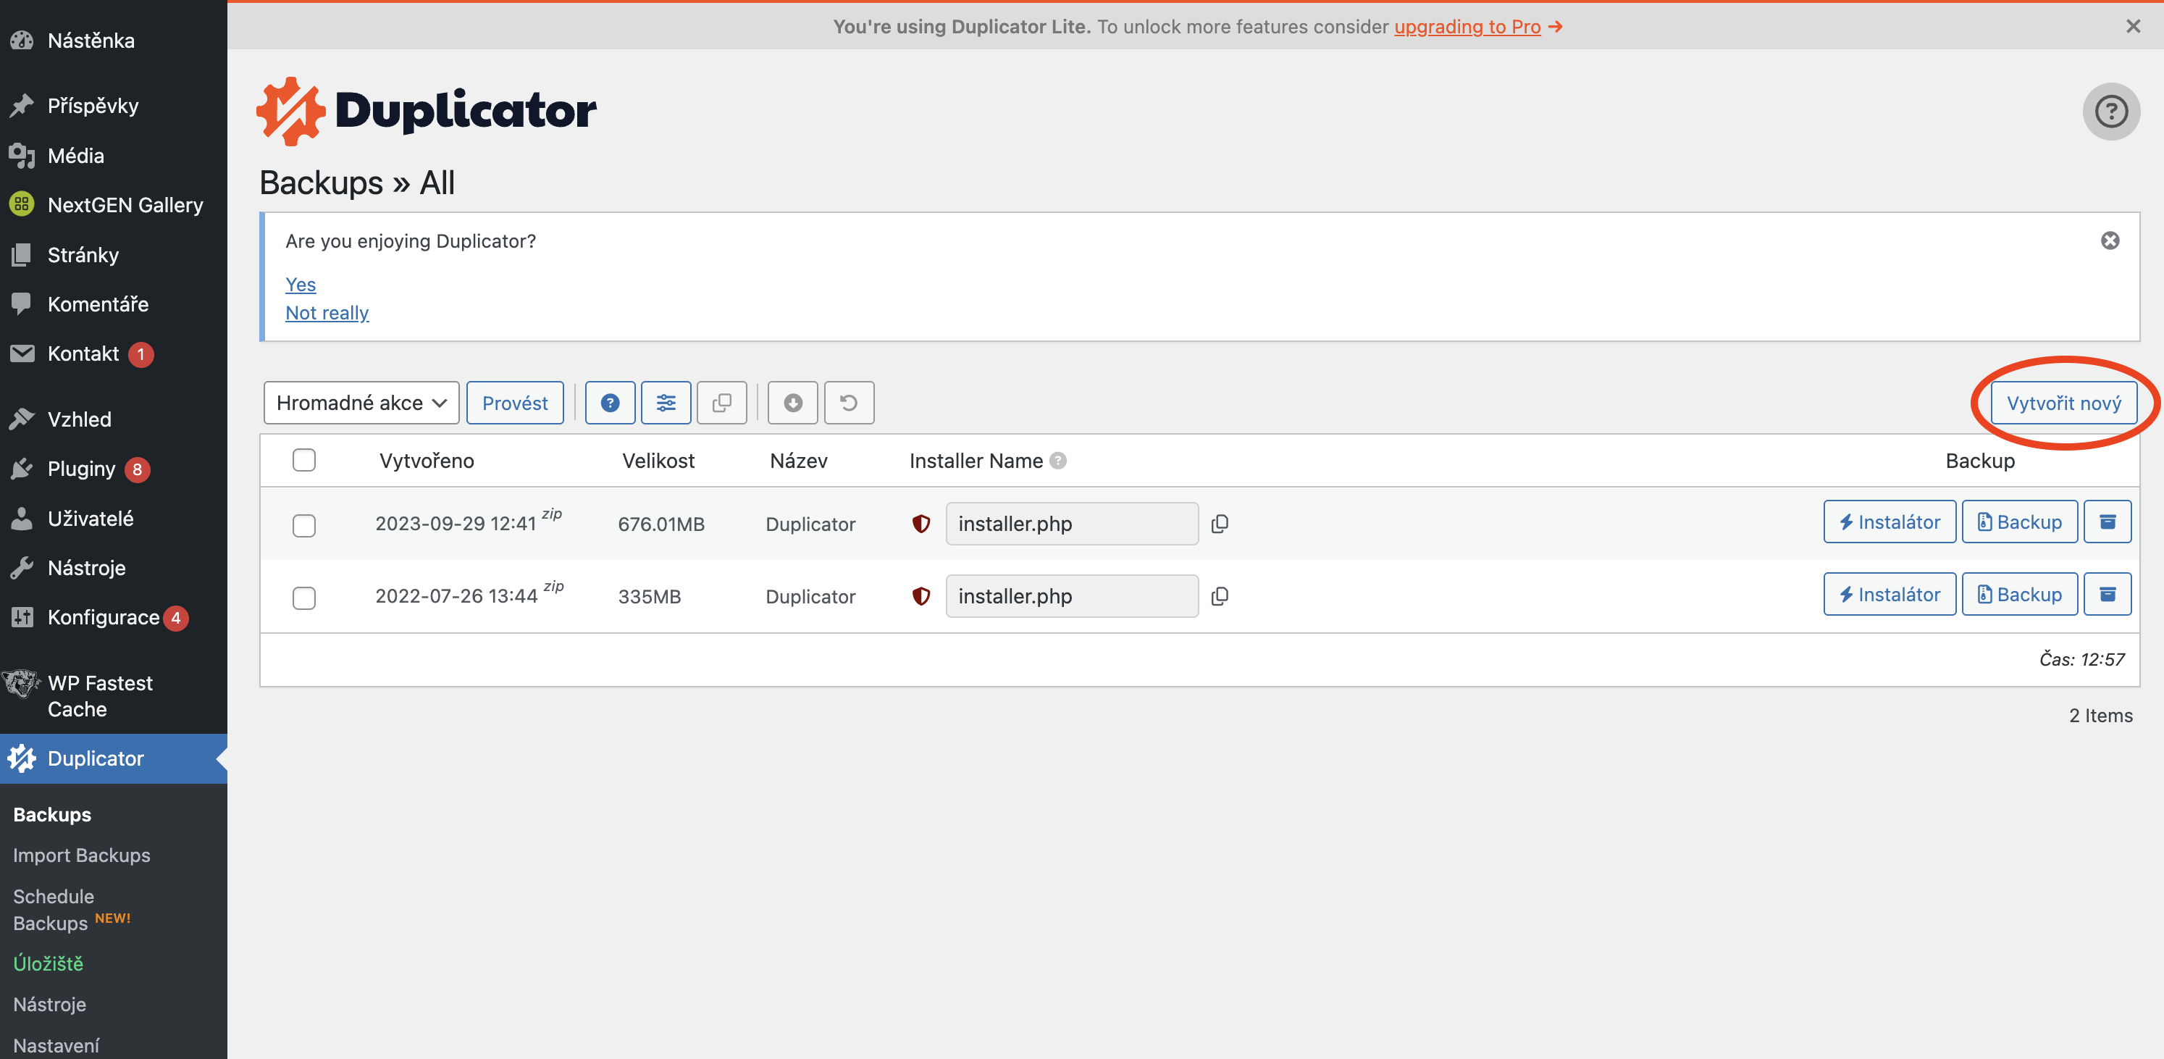Viewport: 2164px width, 1059px height.
Task: Dismiss the enjoying Duplicator notice
Action: click(2110, 241)
